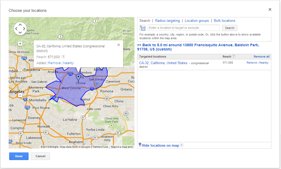Close the CA-32 info popup on the map
The width and height of the screenshot is (281, 169).
[x=118, y=45]
